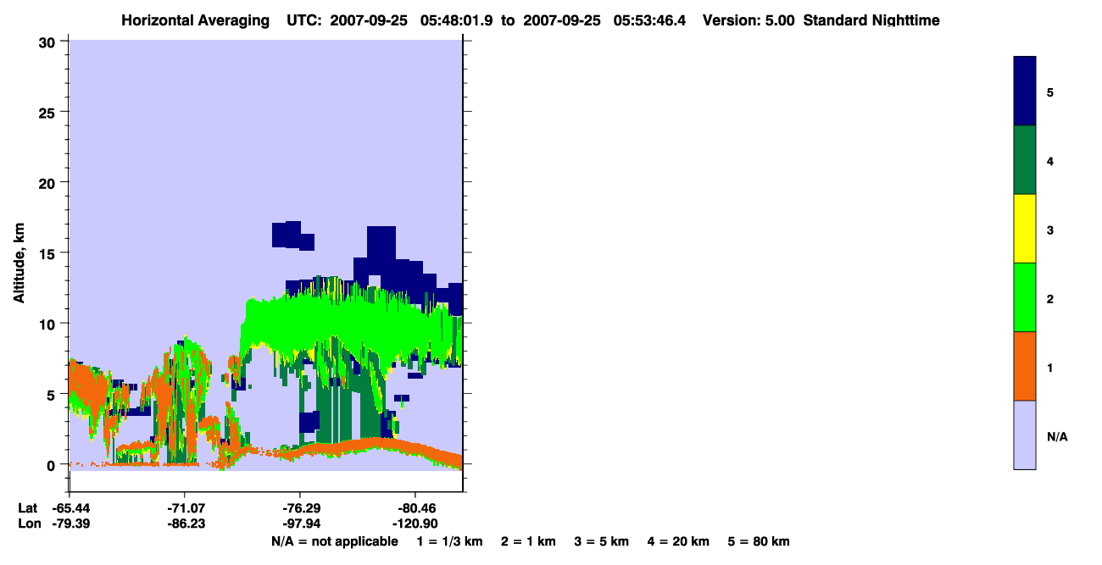Click the longitude value -120.90

coord(415,524)
